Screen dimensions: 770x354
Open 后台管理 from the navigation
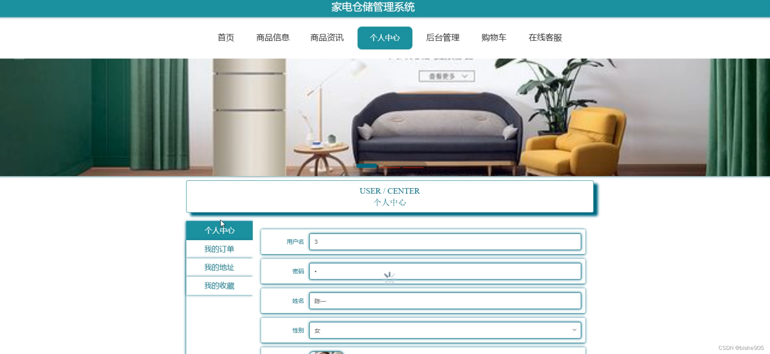tap(443, 38)
